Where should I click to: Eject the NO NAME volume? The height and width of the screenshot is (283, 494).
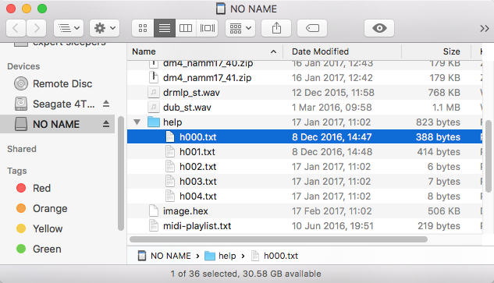106,124
